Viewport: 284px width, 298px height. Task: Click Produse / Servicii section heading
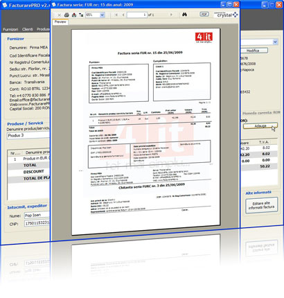coord(25,123)
